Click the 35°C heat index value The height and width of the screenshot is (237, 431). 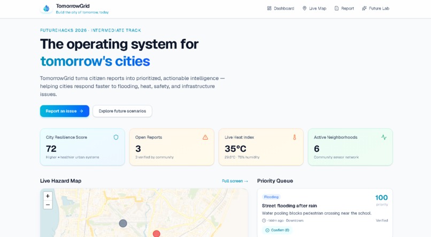[x=236, y=149]
